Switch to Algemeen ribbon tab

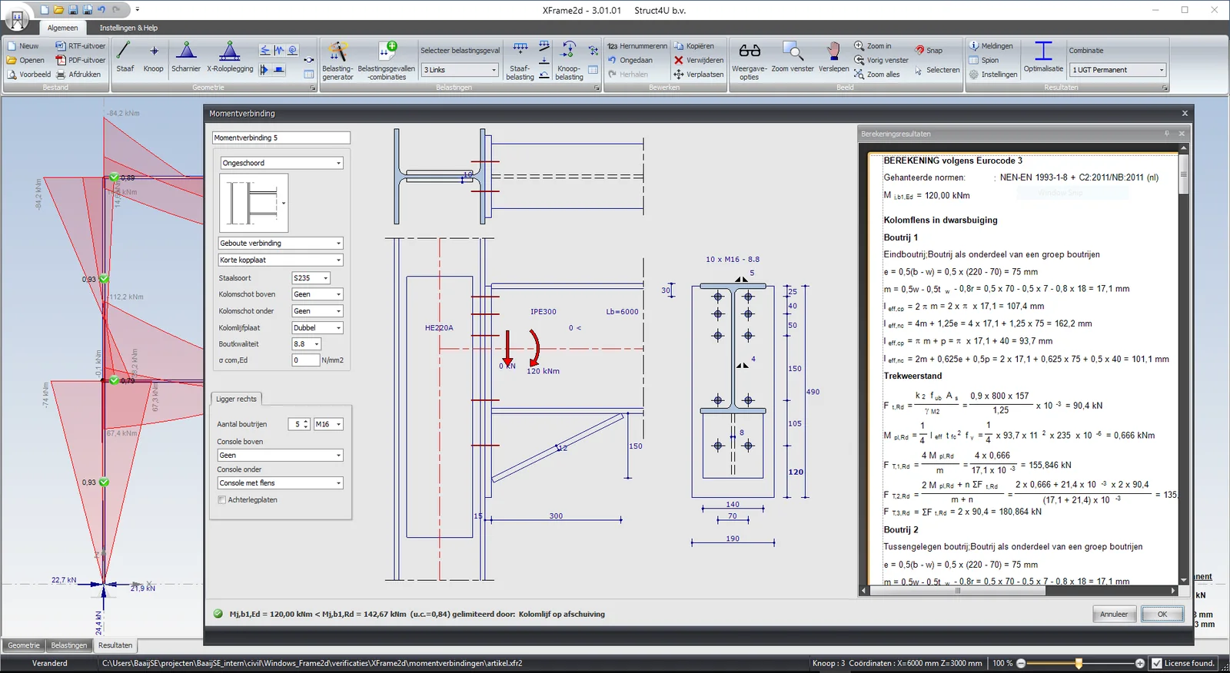63,28
